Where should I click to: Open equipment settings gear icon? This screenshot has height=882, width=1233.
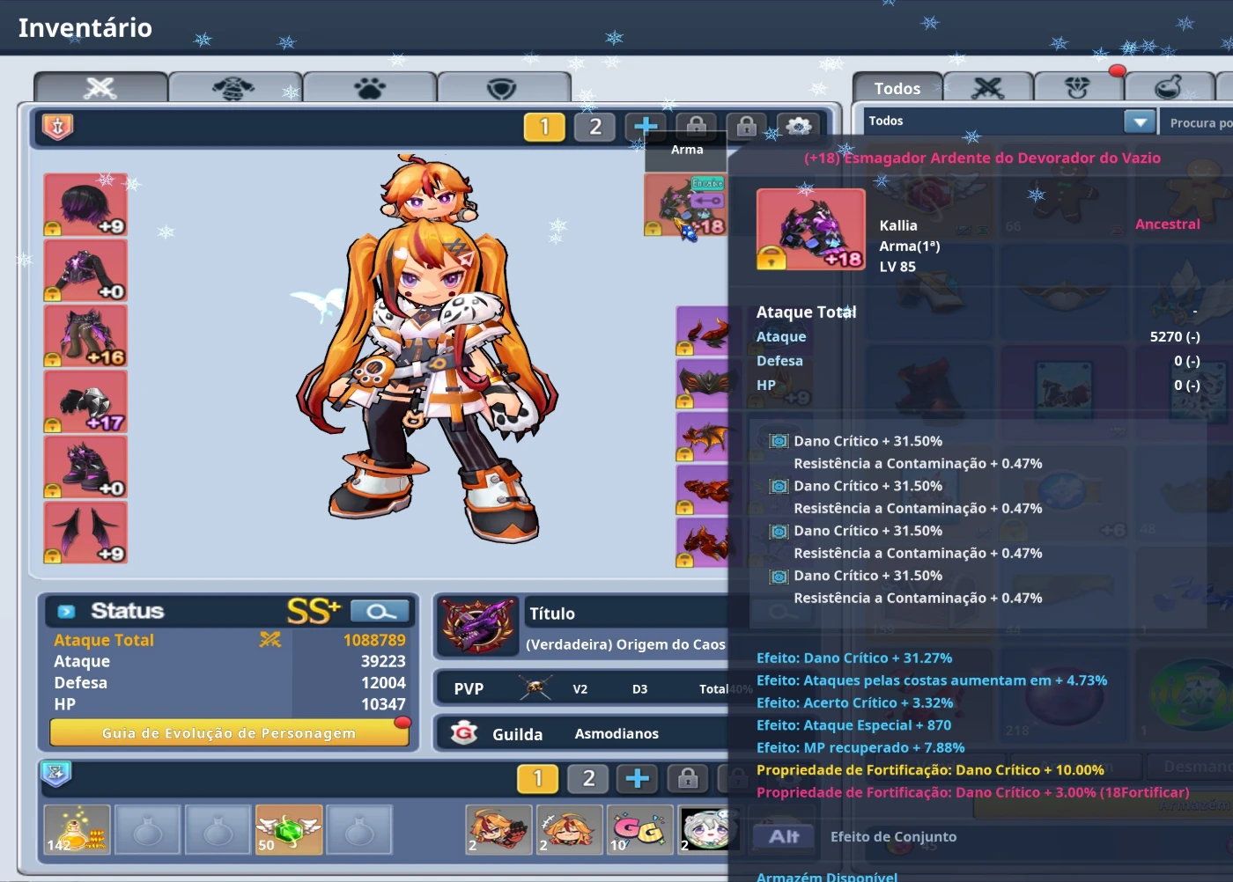pos(798,127)
